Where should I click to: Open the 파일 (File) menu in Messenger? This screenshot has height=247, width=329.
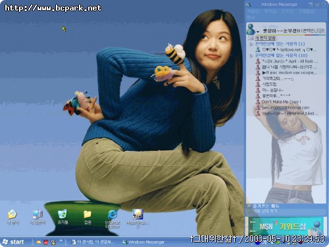tap(253, 11)
